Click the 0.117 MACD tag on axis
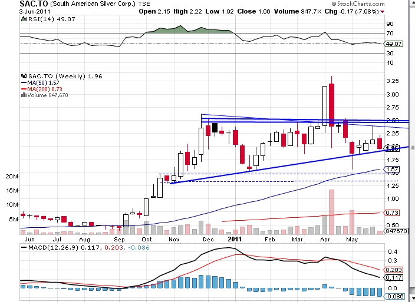Viewport: 415px width, 302px height. 394,278
